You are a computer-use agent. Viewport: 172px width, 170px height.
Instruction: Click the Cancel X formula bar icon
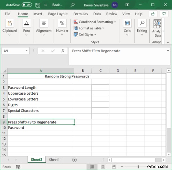point(43,51)
